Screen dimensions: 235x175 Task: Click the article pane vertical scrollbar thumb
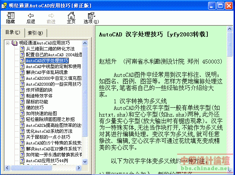[x=230, y=44]
